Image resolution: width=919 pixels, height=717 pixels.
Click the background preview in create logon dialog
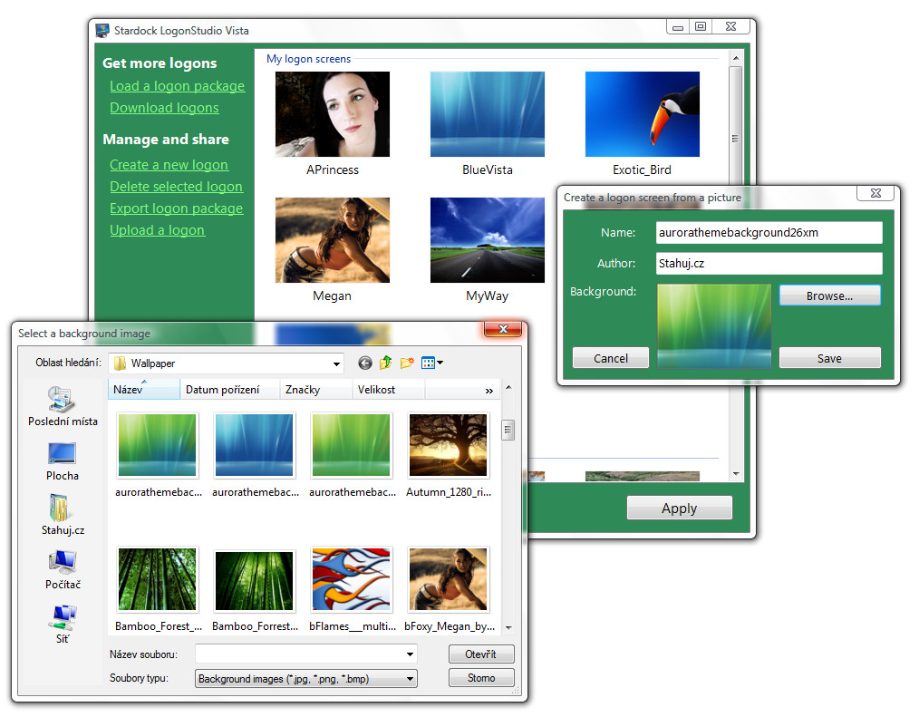click(714, 326)
